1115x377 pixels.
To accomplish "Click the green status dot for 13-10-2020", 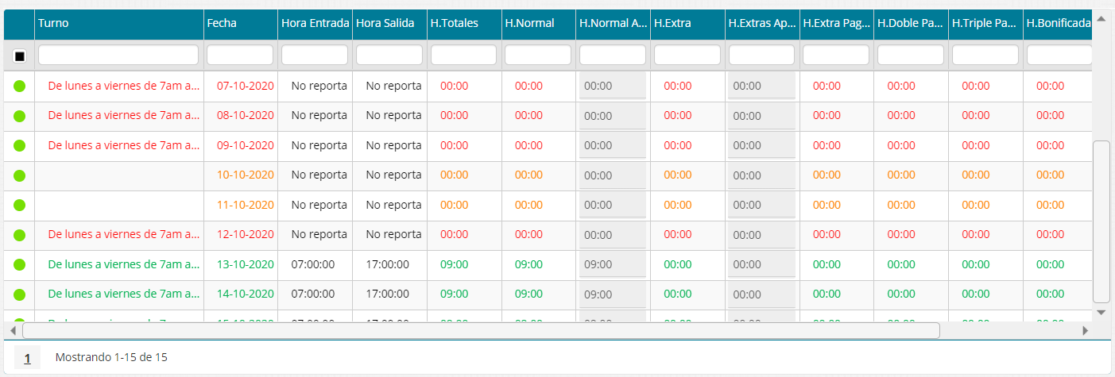I will pos(20,264).
